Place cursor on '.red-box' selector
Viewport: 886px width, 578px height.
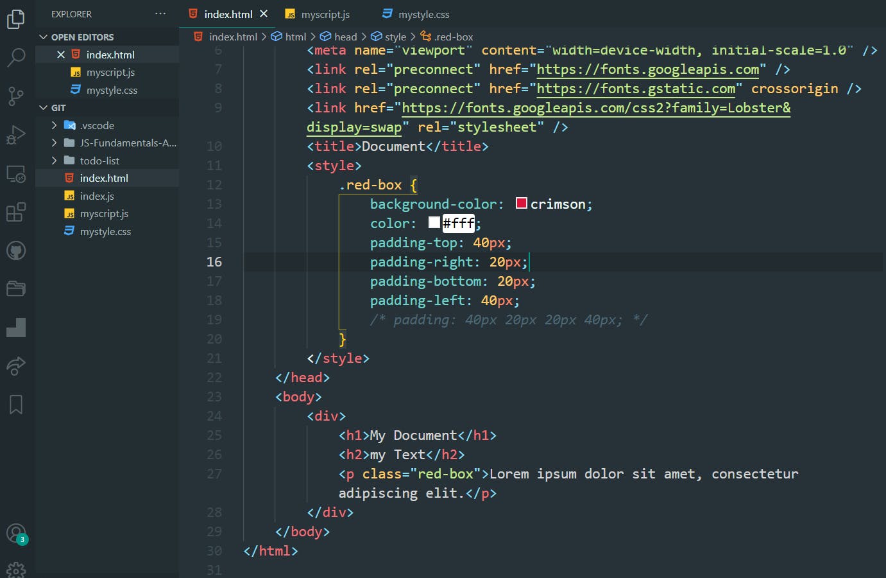click(x=370, y=185)
